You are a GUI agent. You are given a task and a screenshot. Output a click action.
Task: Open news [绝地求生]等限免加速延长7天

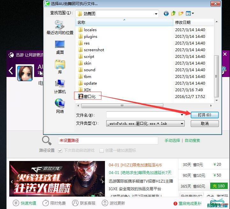140,173
